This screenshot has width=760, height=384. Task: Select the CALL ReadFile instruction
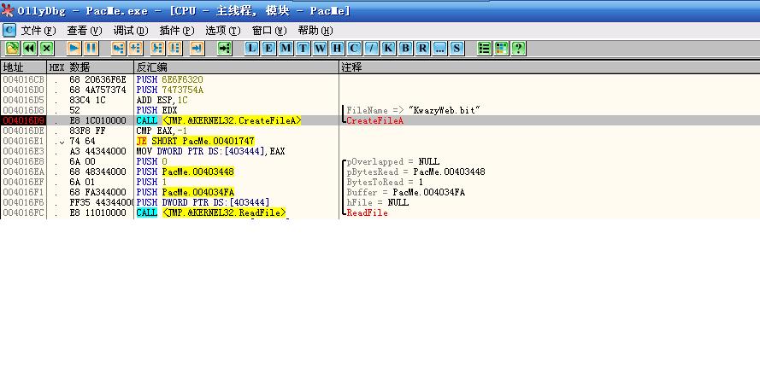coord(211,212)
